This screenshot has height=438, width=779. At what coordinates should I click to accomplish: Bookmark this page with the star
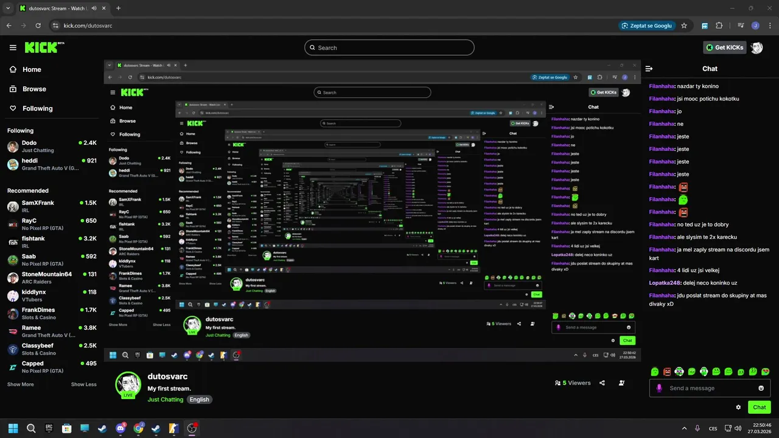pos(684,26)
